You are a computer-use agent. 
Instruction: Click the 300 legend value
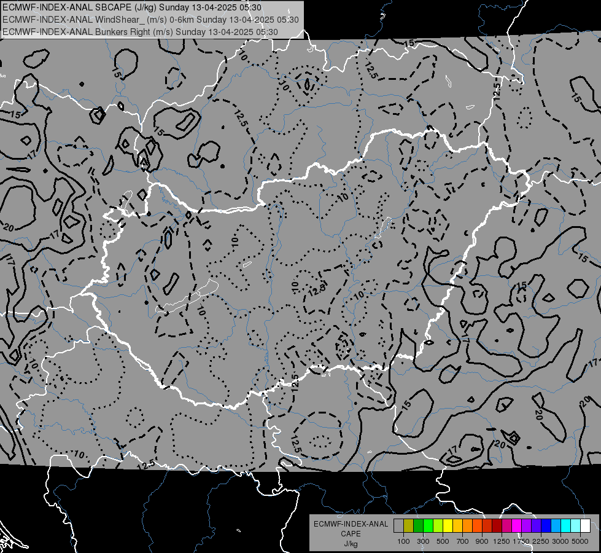[423, 541]
